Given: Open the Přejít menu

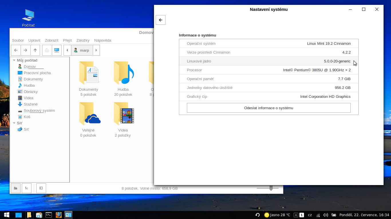Looking at the screenshot, I should (x=67, y=40).
